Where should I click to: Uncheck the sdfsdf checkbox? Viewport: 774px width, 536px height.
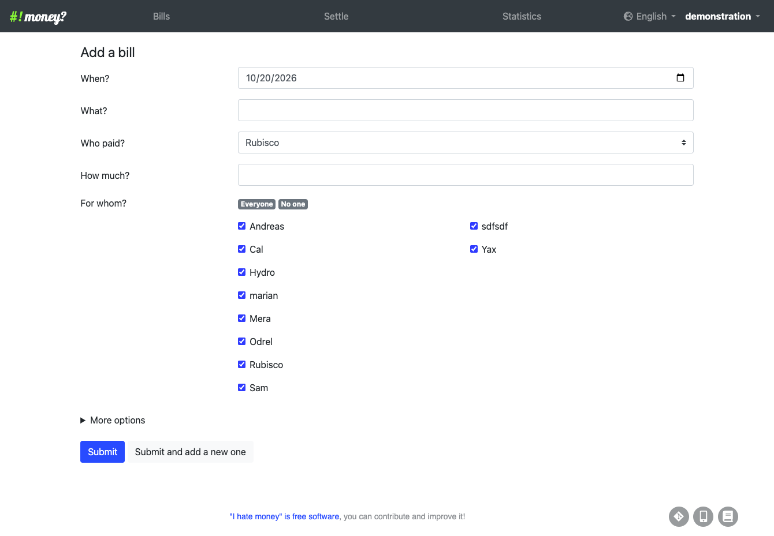pos(474,226)
